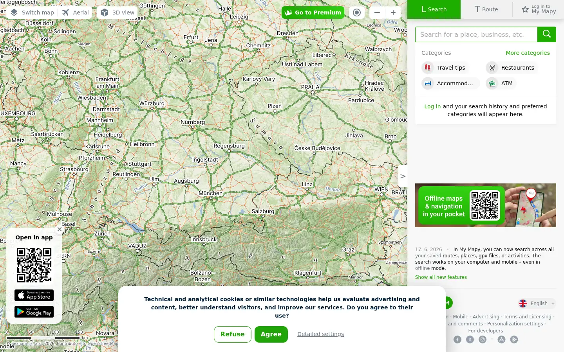
Task: Zoom out the map with the minus button
Action: point(377,13)
